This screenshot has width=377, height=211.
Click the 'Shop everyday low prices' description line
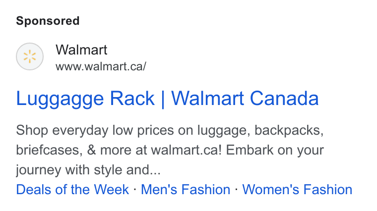(170, 130)
